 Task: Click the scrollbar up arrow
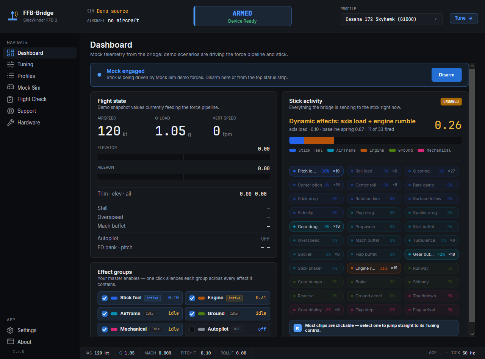(472, 65)
